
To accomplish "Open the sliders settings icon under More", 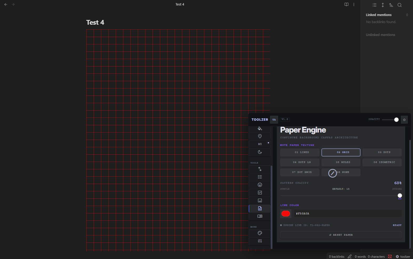I will pyautogui.click(x=260, y=241).
